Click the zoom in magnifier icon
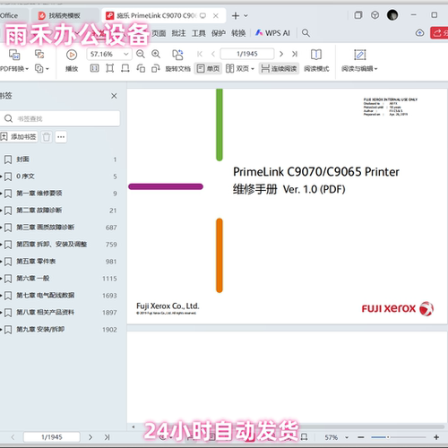 click(156, 54)
